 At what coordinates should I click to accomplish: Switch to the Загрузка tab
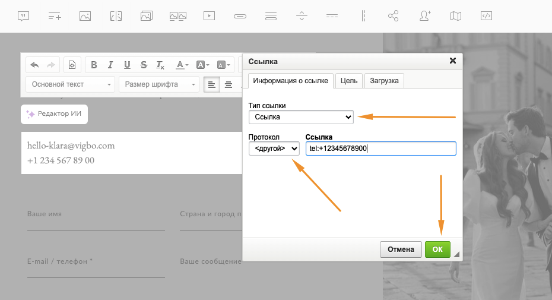[384, 81]
